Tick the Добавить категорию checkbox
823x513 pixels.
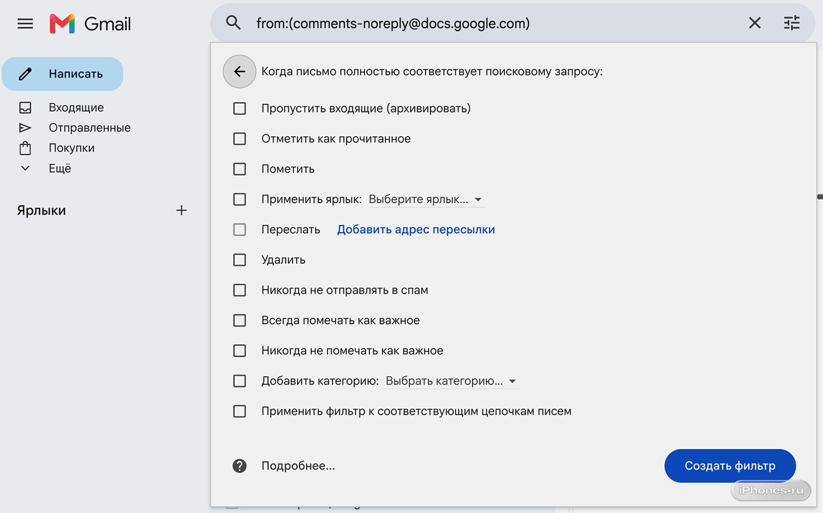point(240,381)
